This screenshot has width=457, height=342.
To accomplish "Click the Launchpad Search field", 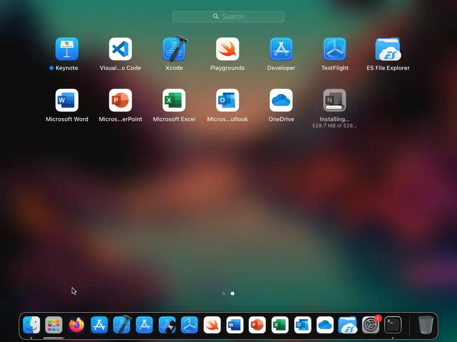I will click(228, 16).
